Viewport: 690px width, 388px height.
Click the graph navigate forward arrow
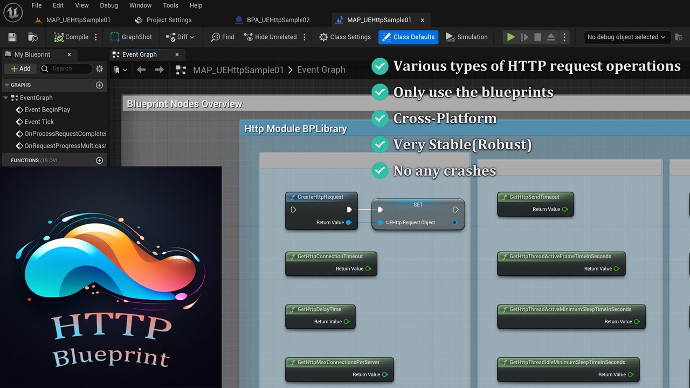(x=159, y=70)
